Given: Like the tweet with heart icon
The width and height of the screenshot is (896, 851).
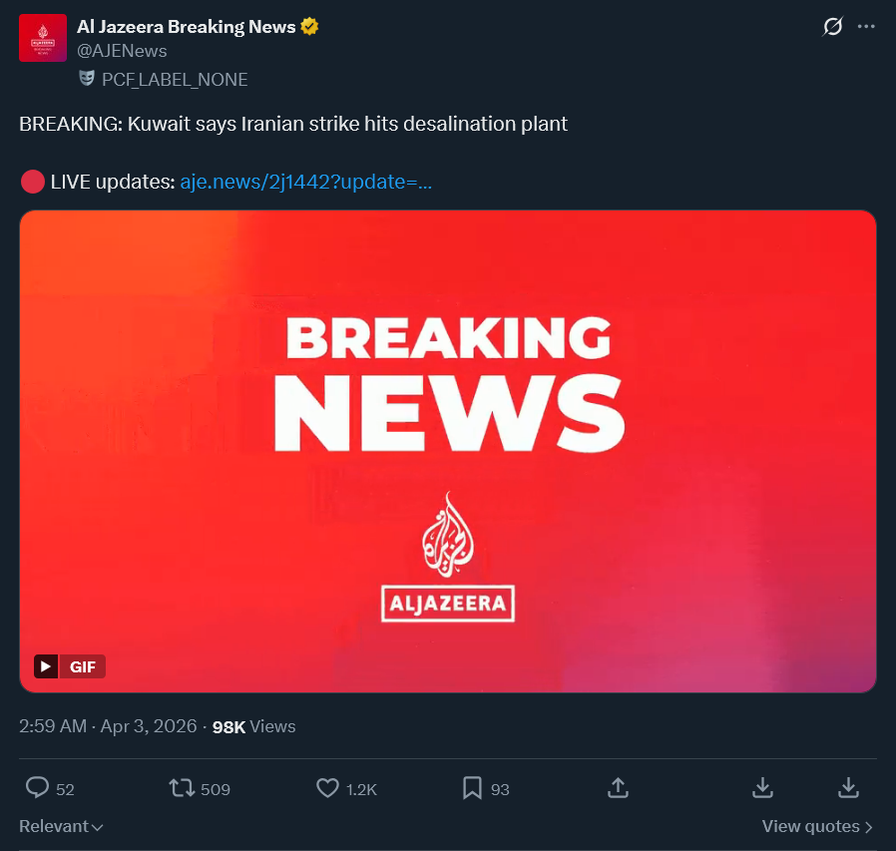Looking at the screenshot, I should pyautogui.click(x=327, y=788).
